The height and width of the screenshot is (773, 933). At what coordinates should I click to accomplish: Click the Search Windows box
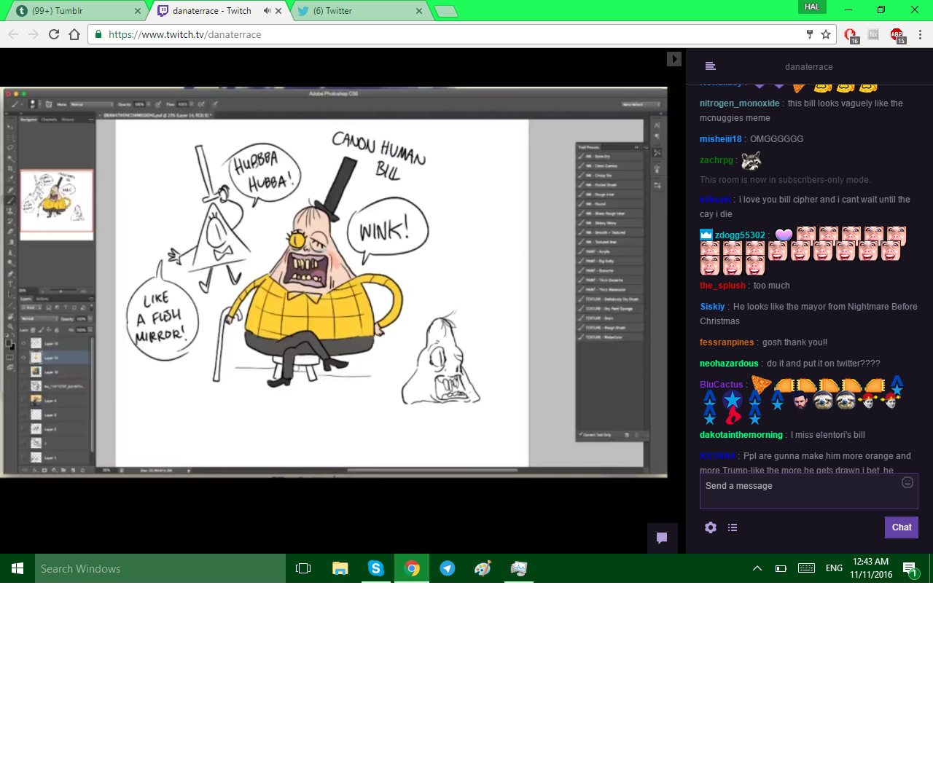click(x=160, y=568)
